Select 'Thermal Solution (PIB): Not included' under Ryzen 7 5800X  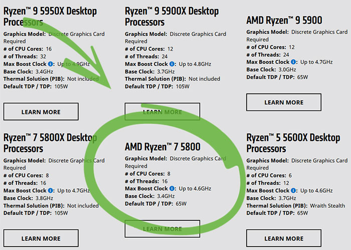point(51,206)
